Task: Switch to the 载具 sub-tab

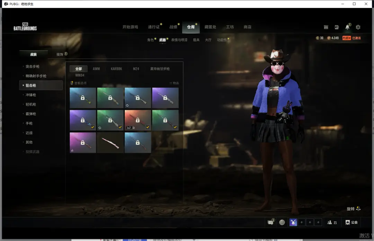Action: point(196,40)
